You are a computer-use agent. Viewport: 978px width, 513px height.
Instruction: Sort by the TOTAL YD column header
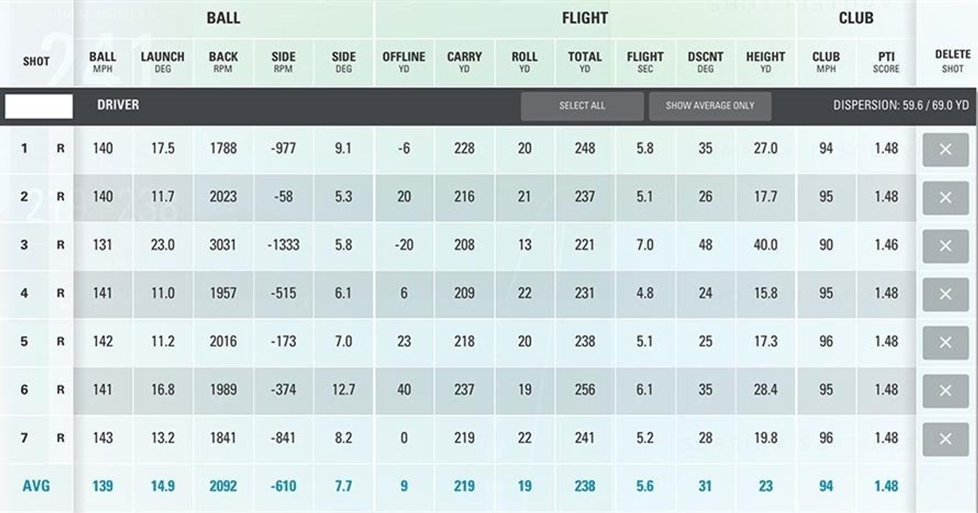(586, 62)
